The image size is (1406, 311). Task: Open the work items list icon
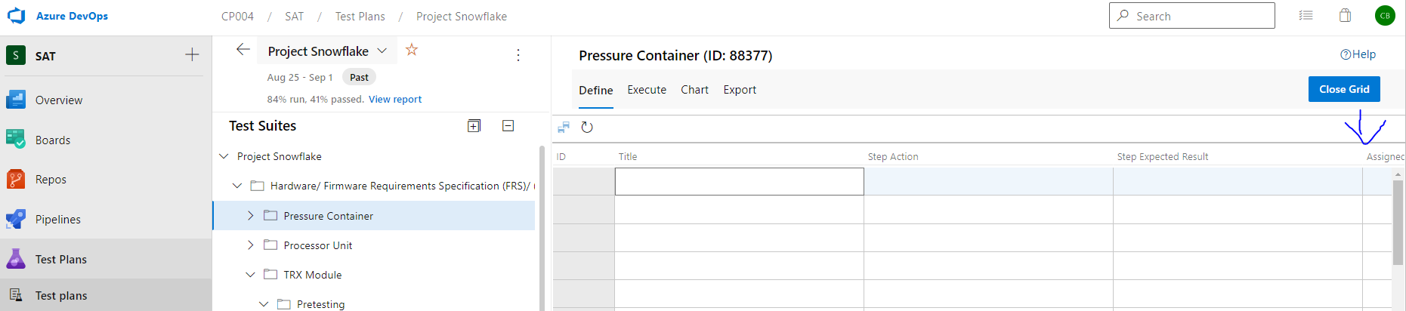[1306, 16]
